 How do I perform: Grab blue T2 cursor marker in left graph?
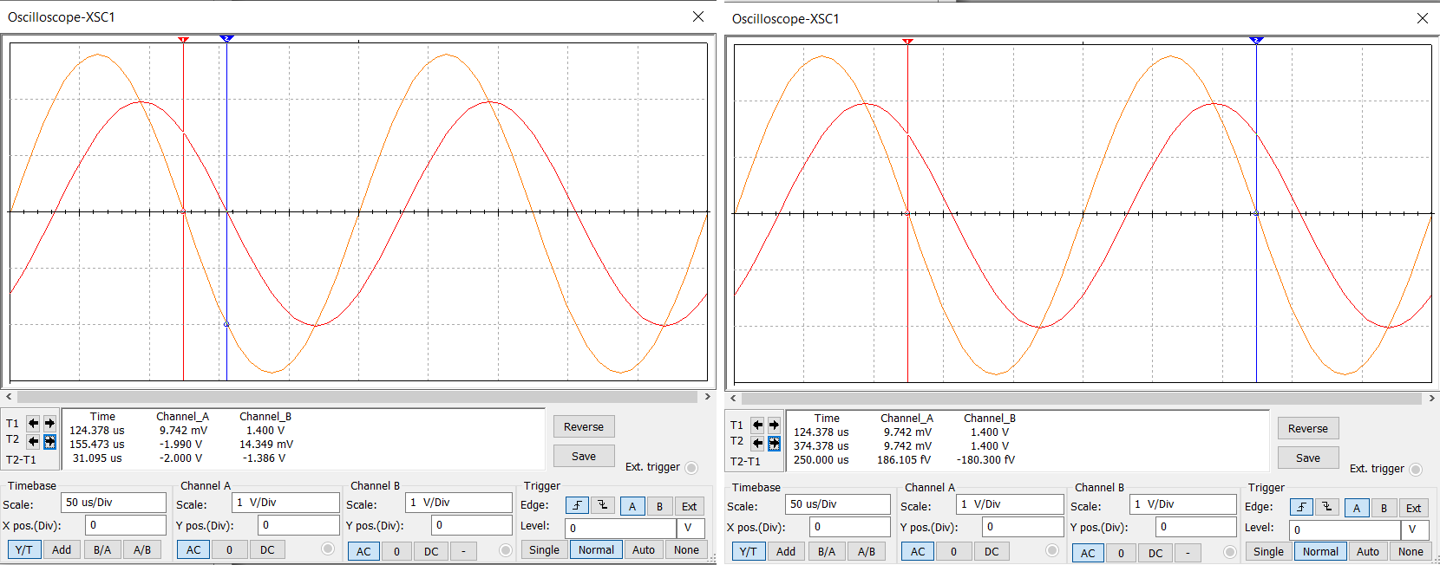pos(226,39)
